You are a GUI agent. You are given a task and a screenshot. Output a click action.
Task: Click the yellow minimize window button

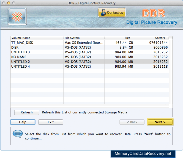coord(9,3)
